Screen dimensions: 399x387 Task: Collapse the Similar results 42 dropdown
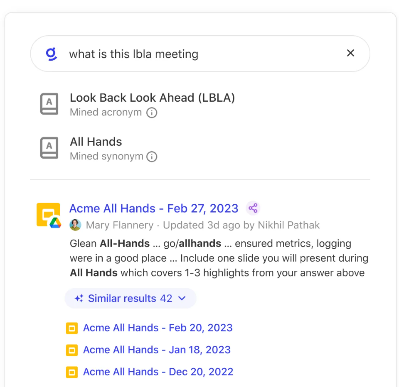130,298
